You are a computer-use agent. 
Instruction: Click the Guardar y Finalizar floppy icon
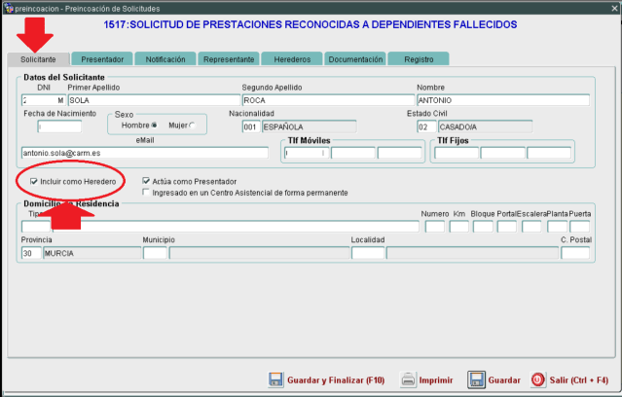275,379
